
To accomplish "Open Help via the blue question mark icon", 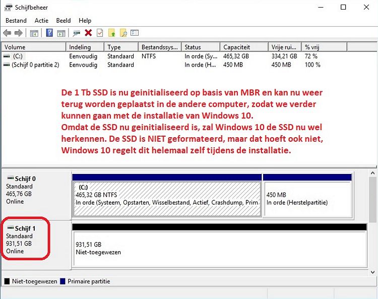I will tap(49, 33).
